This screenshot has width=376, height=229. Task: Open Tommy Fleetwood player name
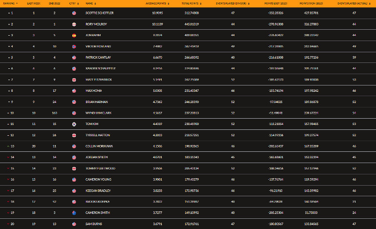[100, 168]
